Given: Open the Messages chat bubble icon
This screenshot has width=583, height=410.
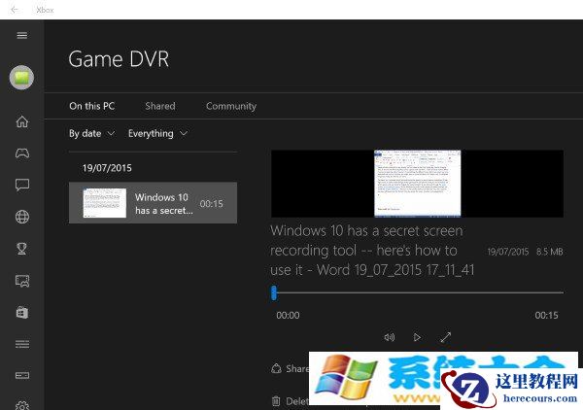Looking at the screenshot, I should pyautogui.click(x=22, y=185).
